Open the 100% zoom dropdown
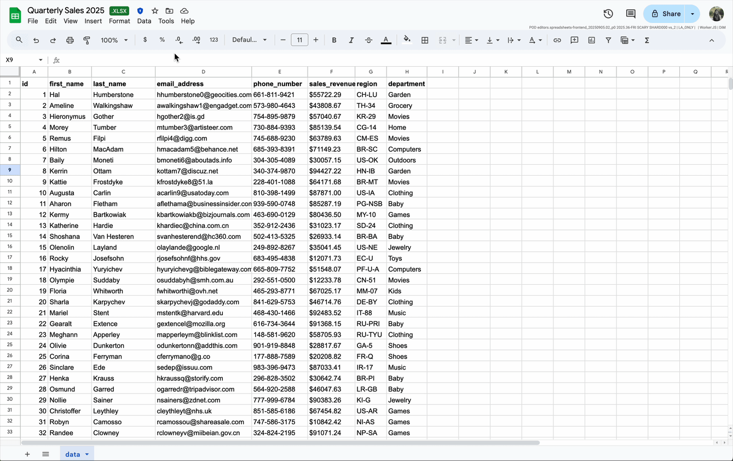Screen dimensions: 733x461 pyautogui.click(x=114, y=40)
